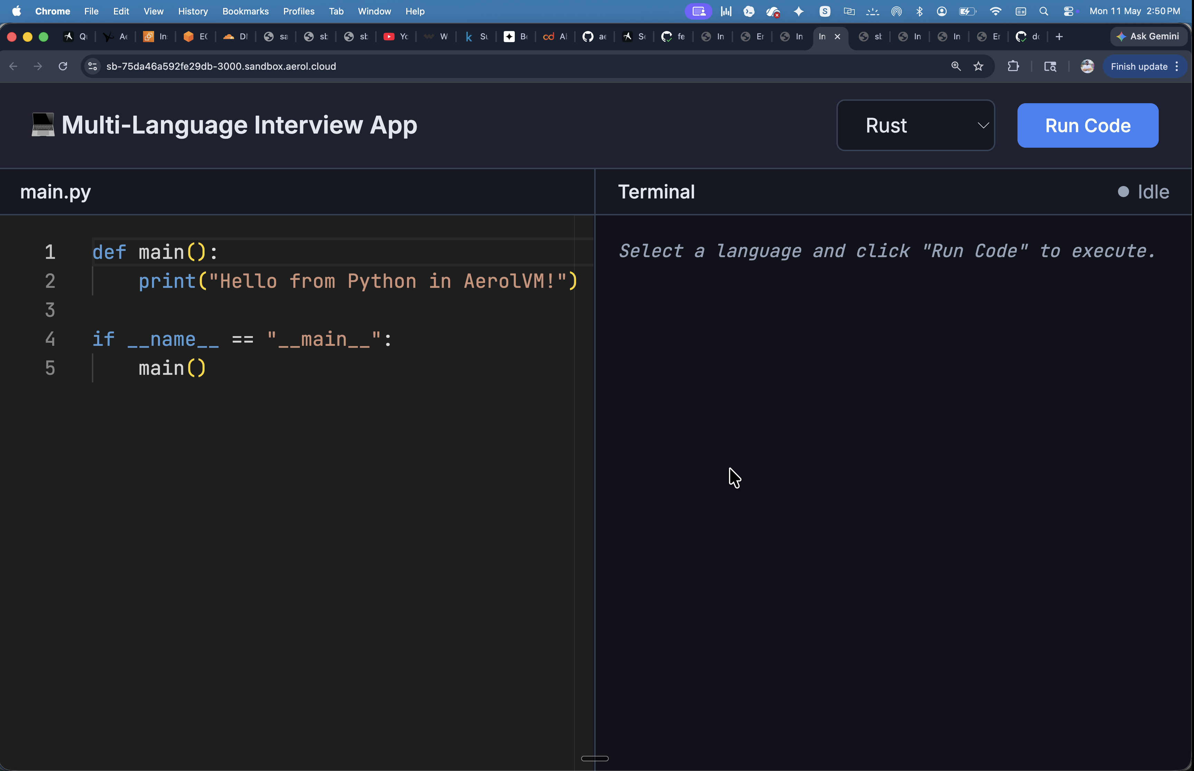Click the screen sharing purple icon
Screen dimensions: 1194x771
click(699, 11)
